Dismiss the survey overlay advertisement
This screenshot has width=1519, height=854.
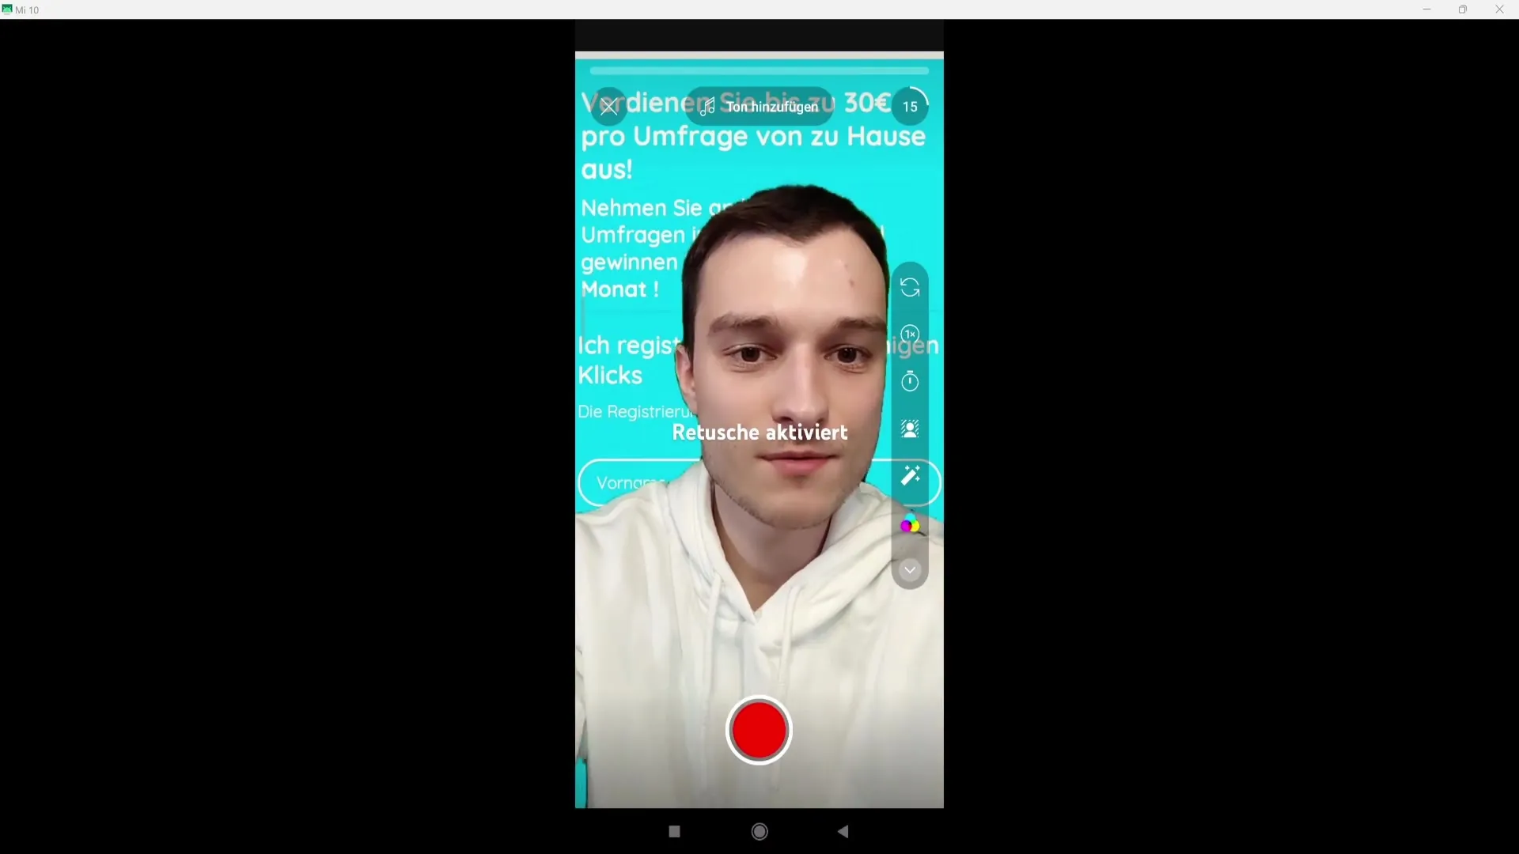pos(609,107)
